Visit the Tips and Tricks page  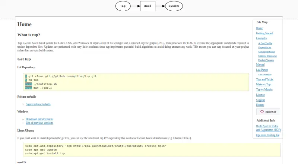[x=264, y=79]
